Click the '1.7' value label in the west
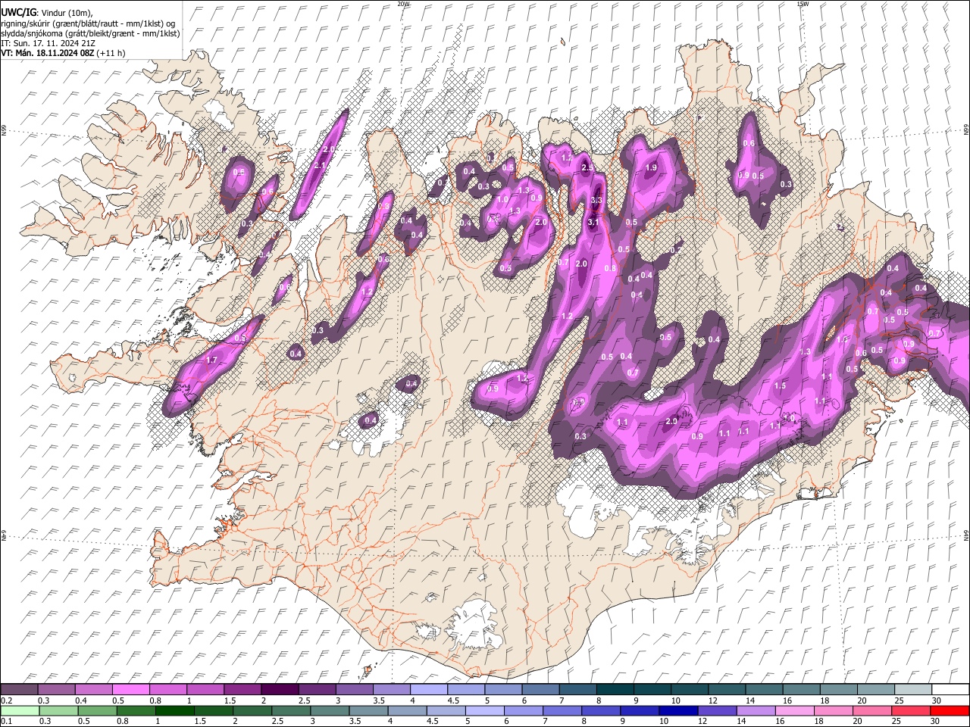The height and width of the screenshot is (727, 970). click(x=212, y=360)
